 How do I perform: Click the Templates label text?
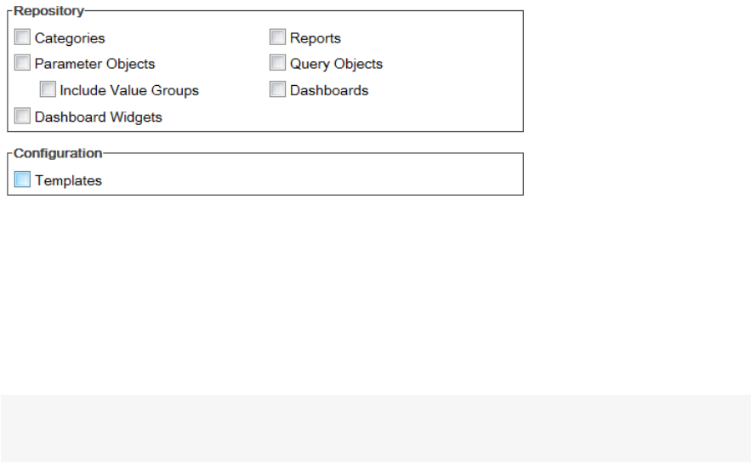pos(68,180)
